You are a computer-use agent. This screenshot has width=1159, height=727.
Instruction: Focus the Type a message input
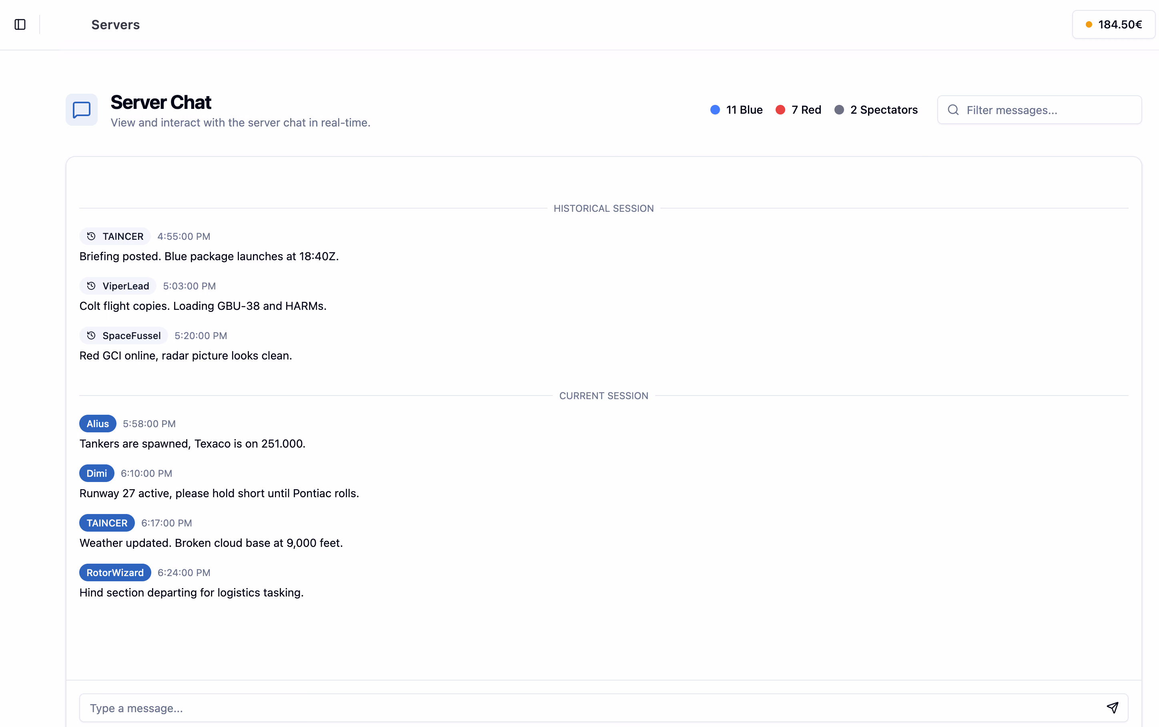pyautogui.click(x=604, y=708)
